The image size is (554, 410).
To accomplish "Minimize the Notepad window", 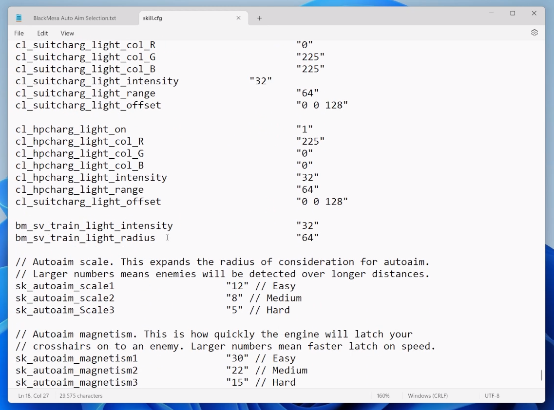I will 491,13.
